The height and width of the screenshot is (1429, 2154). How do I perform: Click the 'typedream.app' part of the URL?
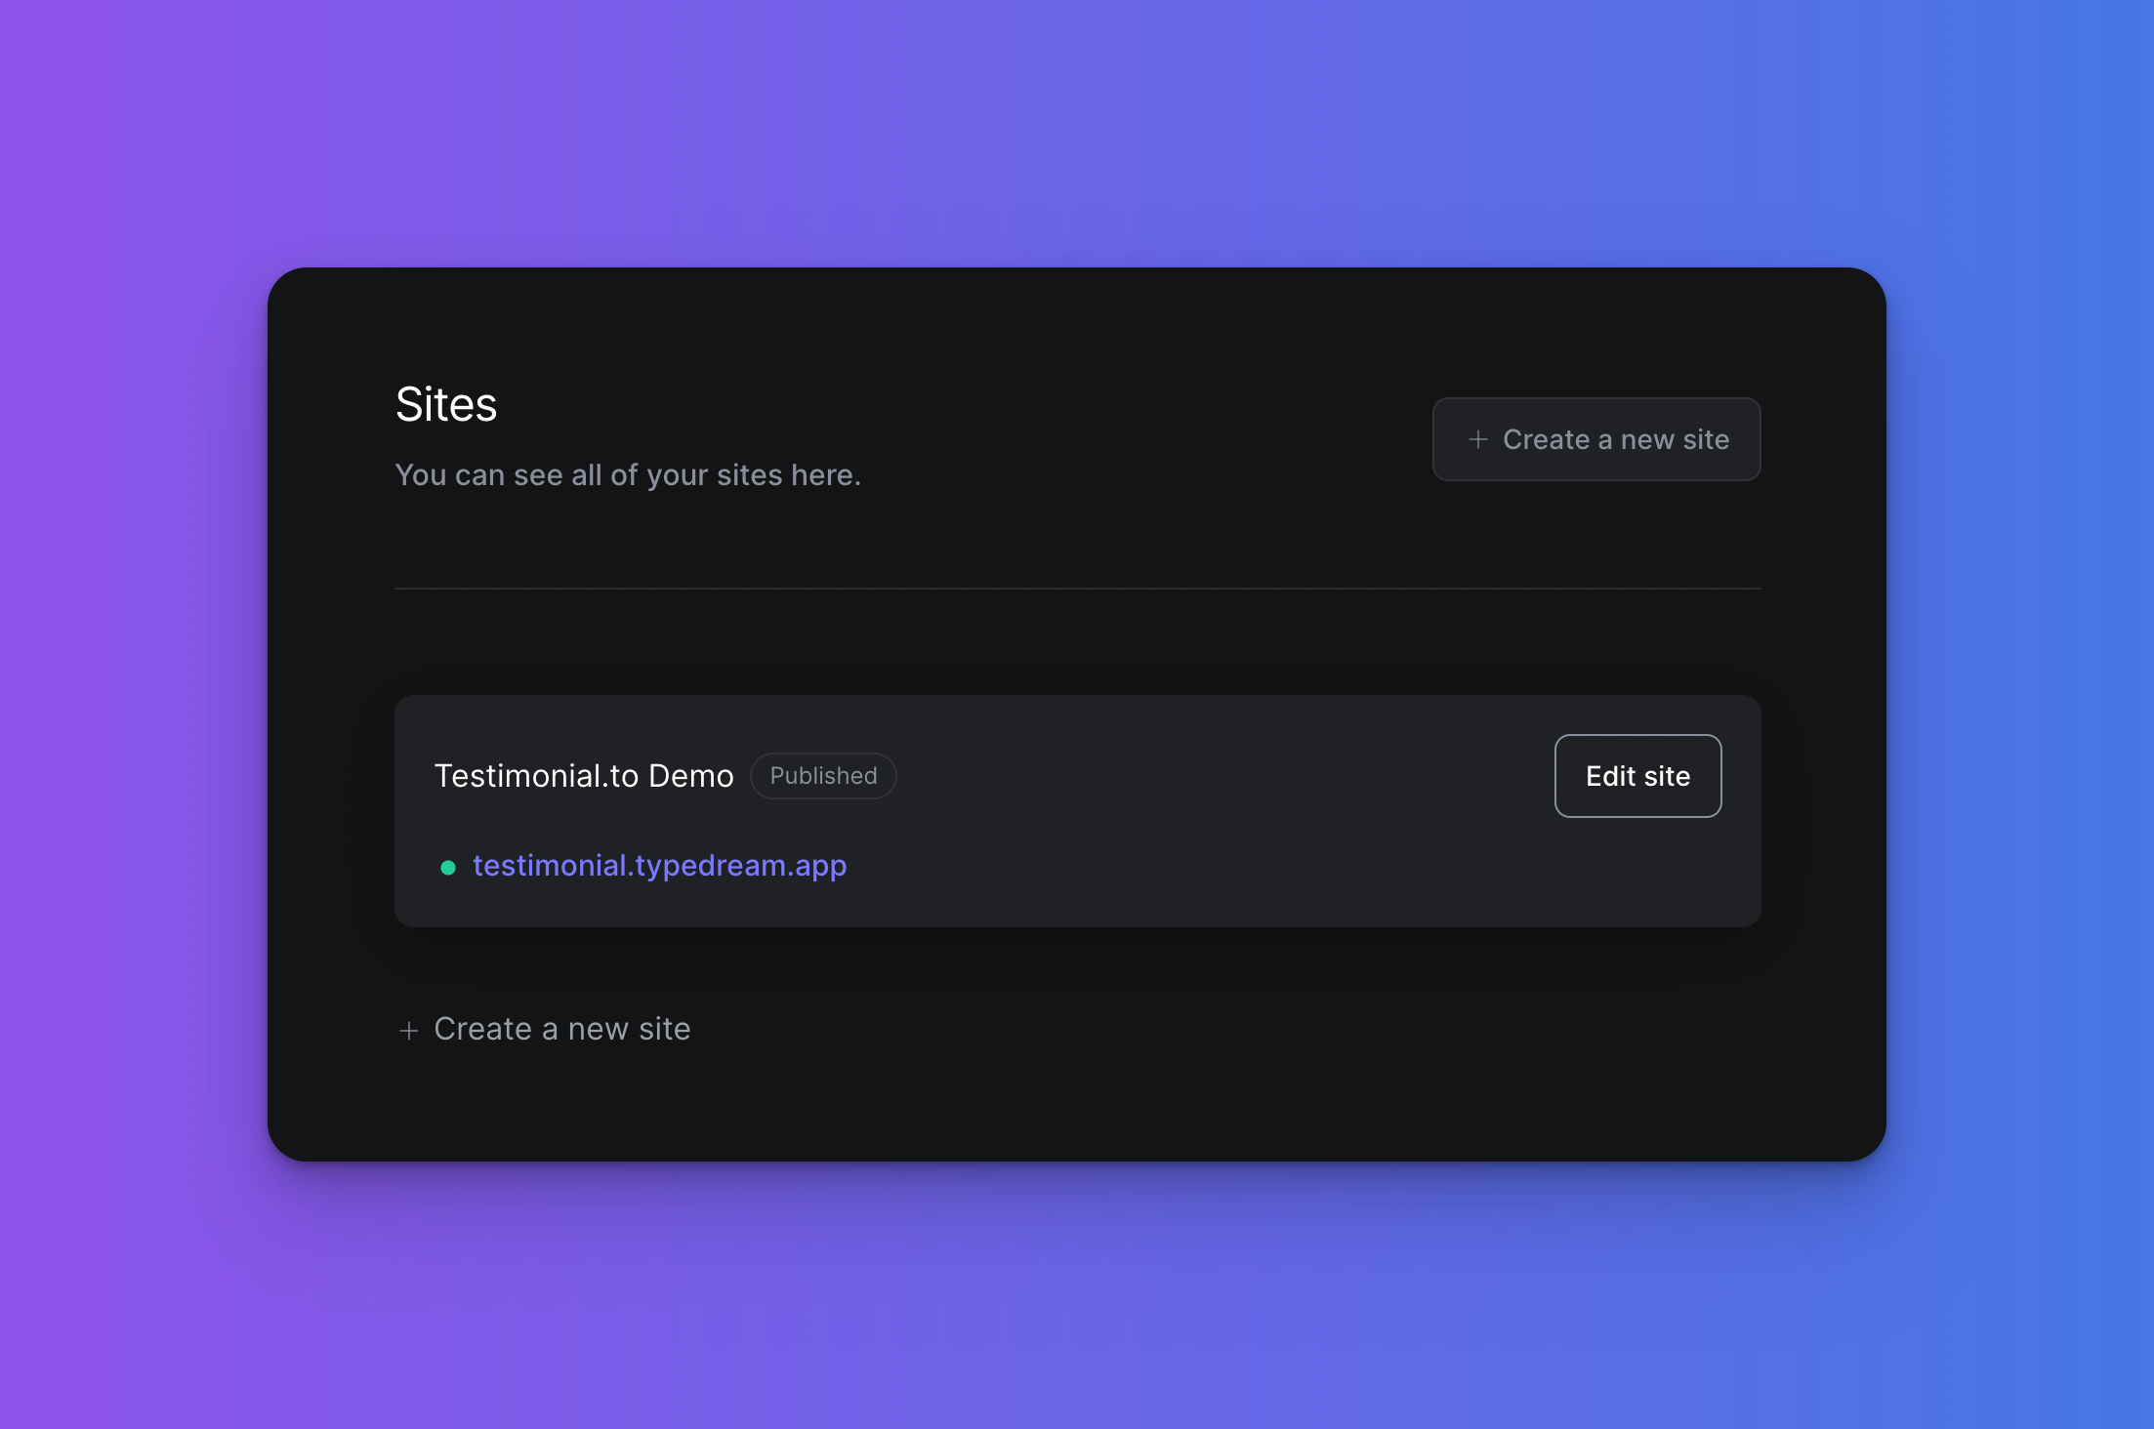tap(740, 866)
